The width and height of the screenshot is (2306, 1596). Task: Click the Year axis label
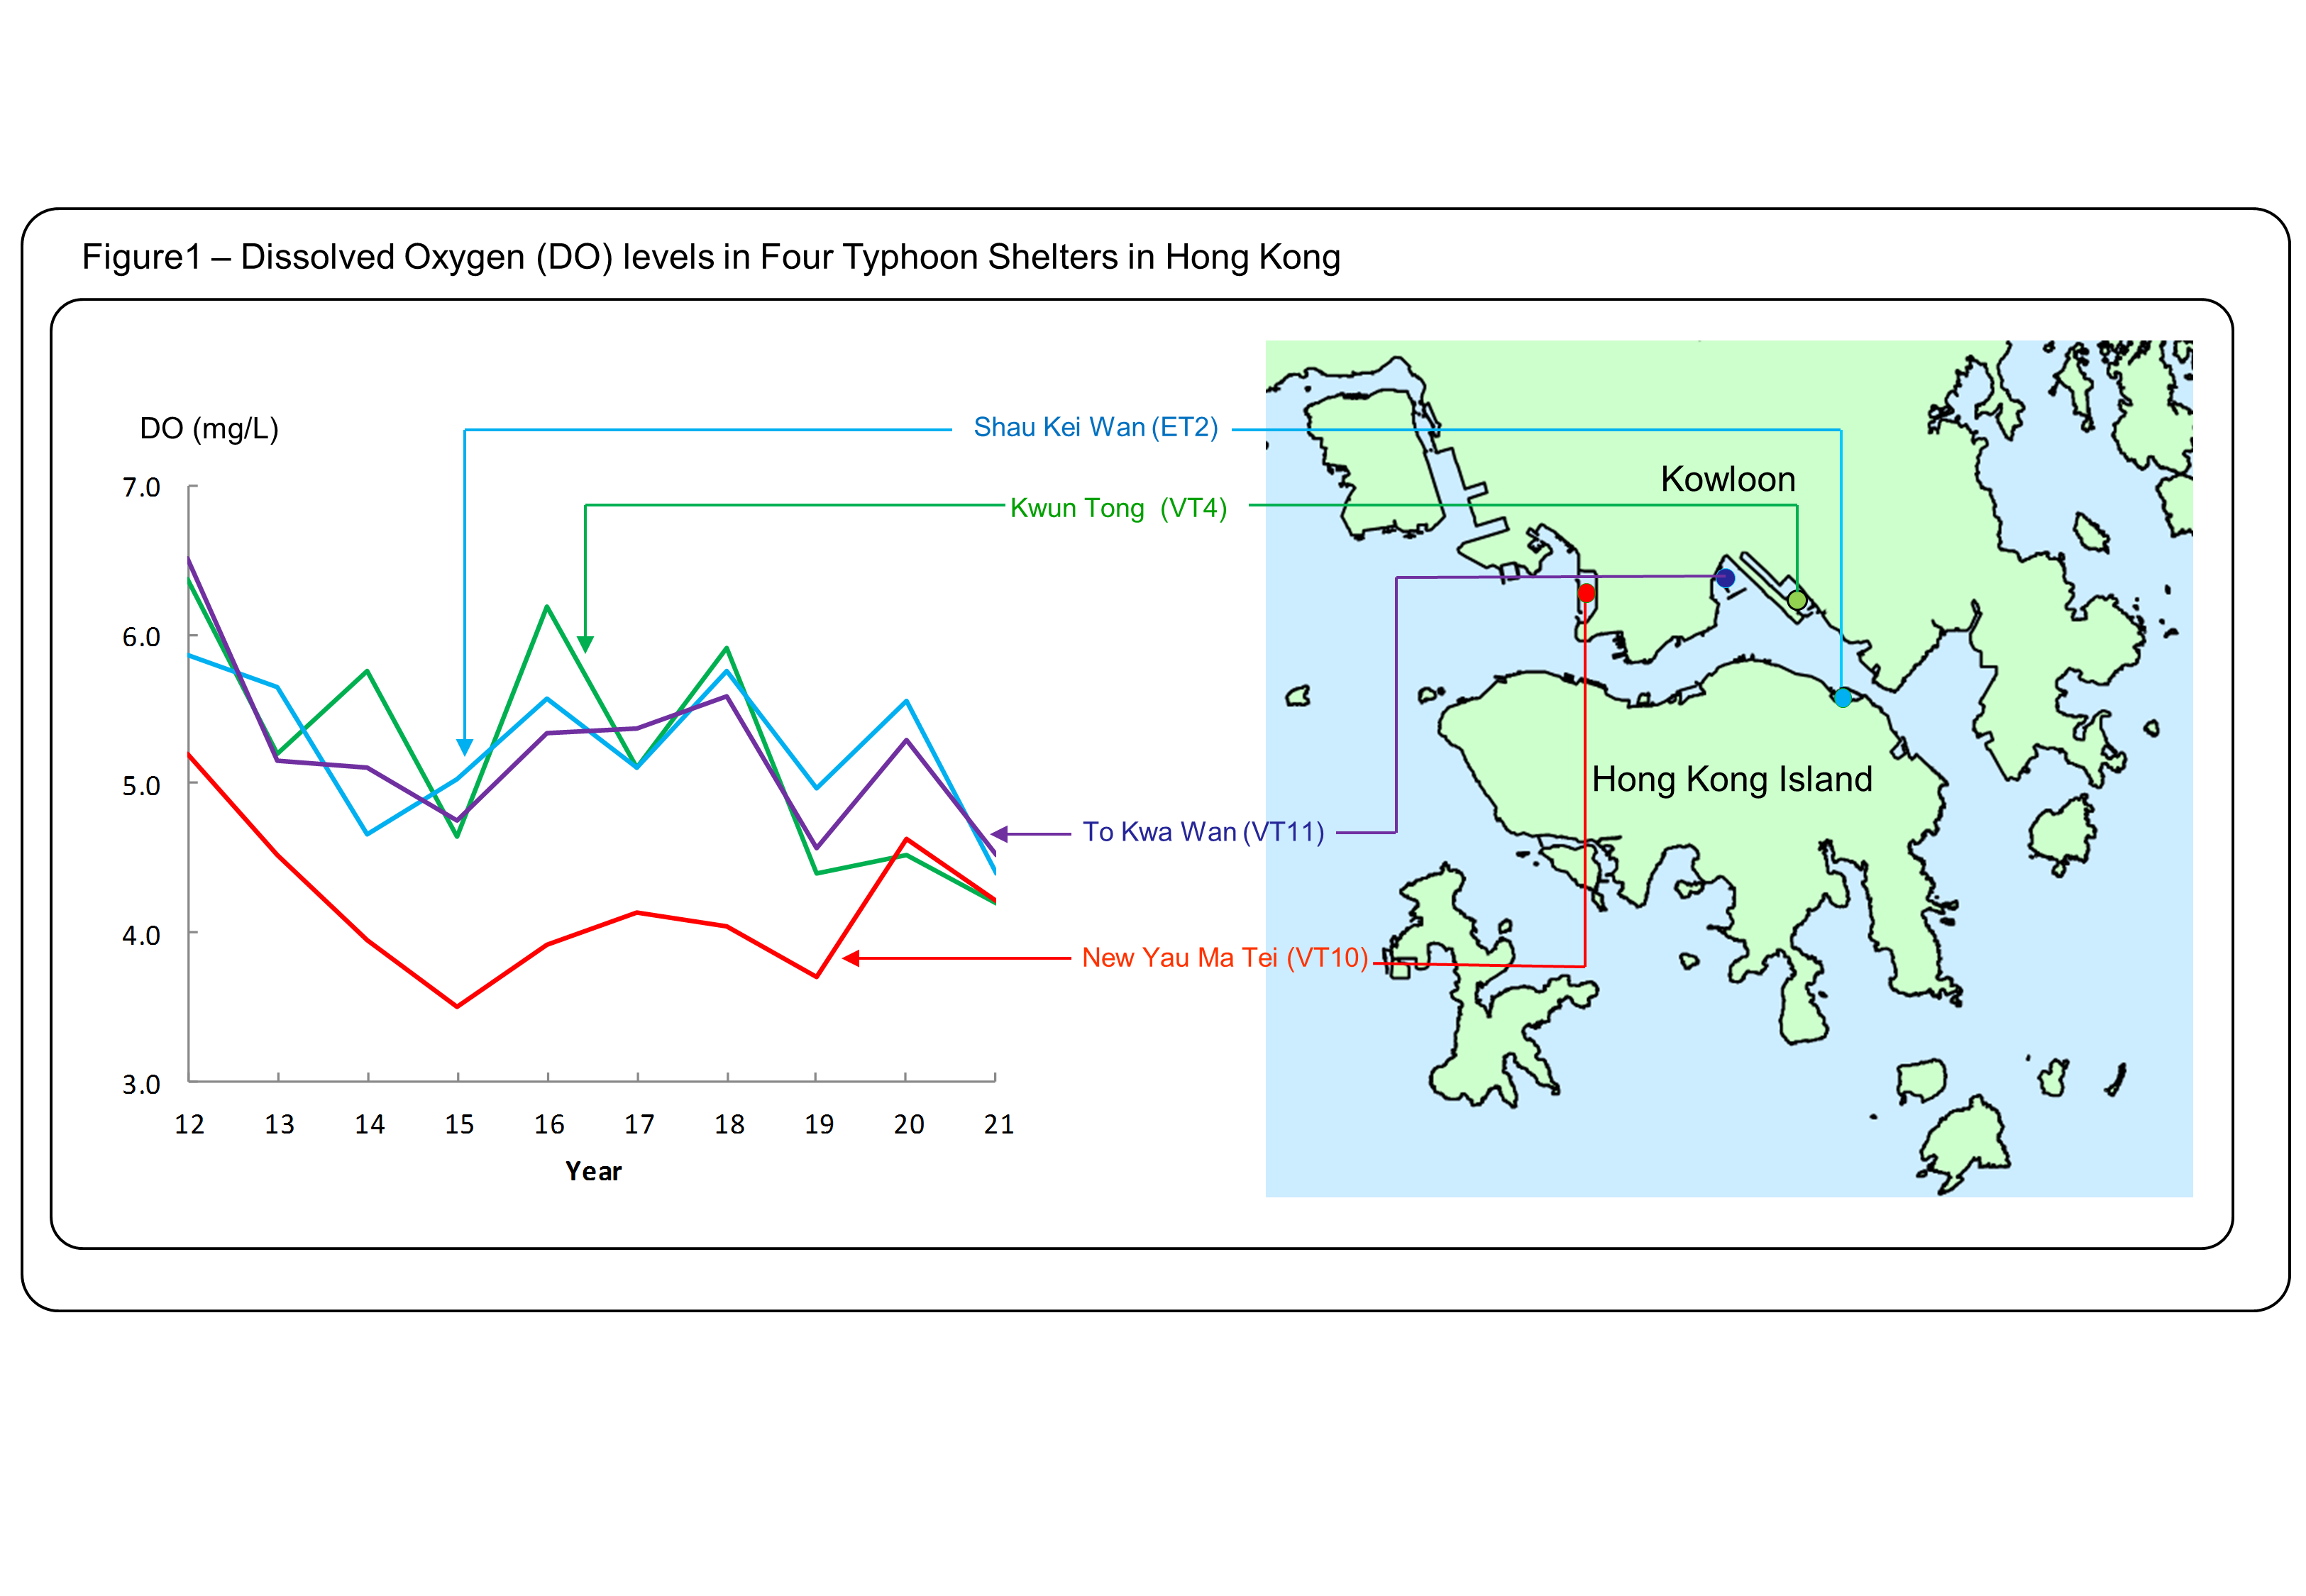tap(593, 1171)
